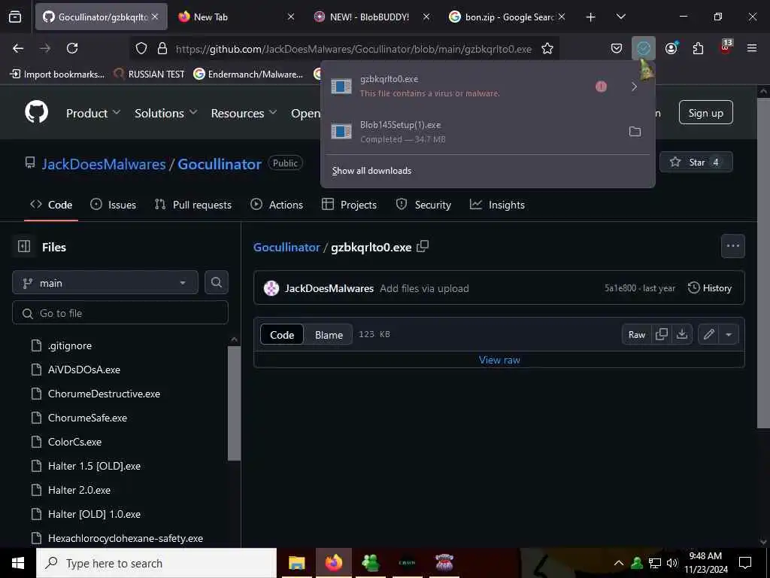Switch to the New Tab browser tab
Viewport: 770px width, 578px height.
[x=236, y=17]
